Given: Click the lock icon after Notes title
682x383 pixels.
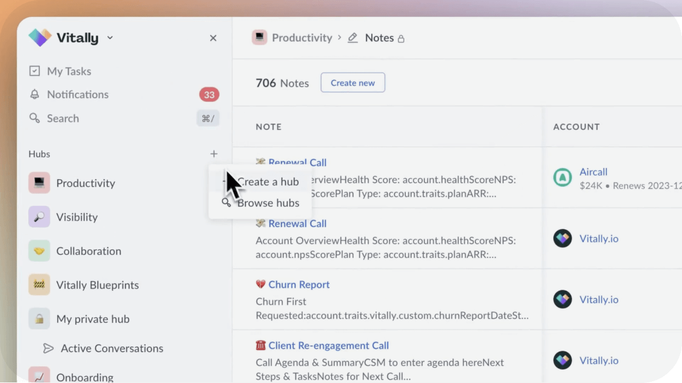Looking at the screenshot, I should pyautogui.click(x=401, y=38).
